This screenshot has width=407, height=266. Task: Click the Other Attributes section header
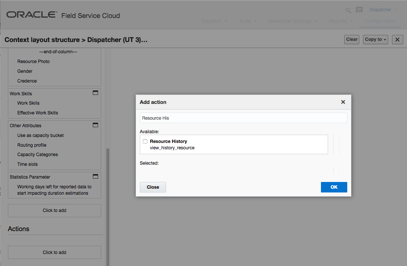[x=26, y=126]
